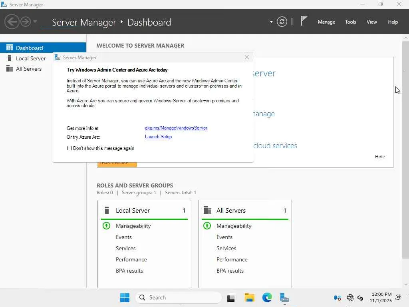This screenshot has width=409, height=307.
Task: Click Server Manager icon on the taskbar
Action: 284,297
